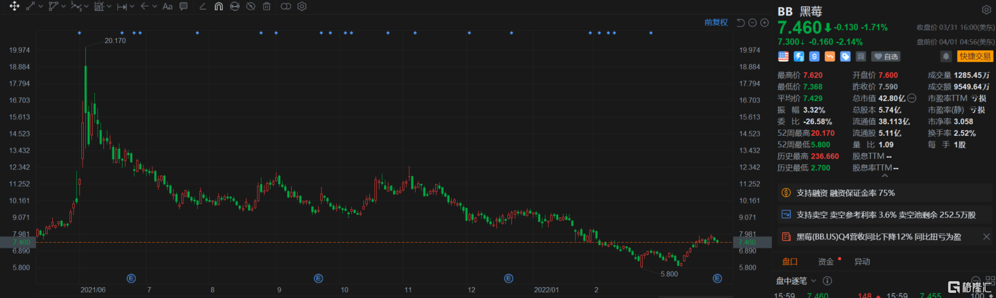Open the 支持卖空 short selling info row

tap(885, 214)
